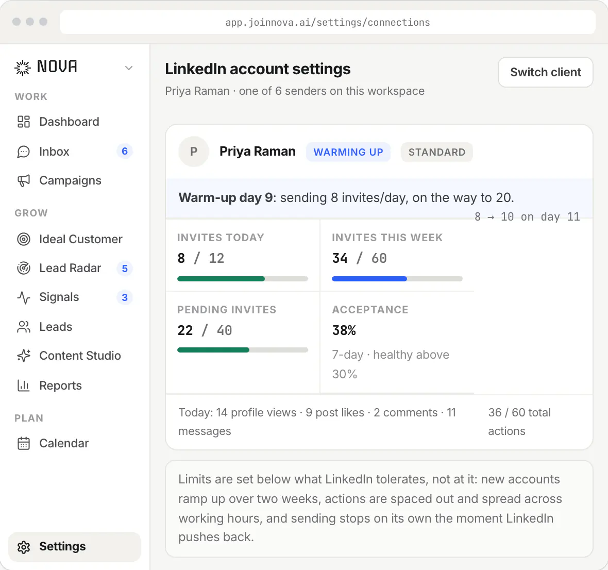This screenshot has height=570, width=608.
Task: Click the Content Studio sparkle icon
Action: pyautogui.click(x=24, y=356)
